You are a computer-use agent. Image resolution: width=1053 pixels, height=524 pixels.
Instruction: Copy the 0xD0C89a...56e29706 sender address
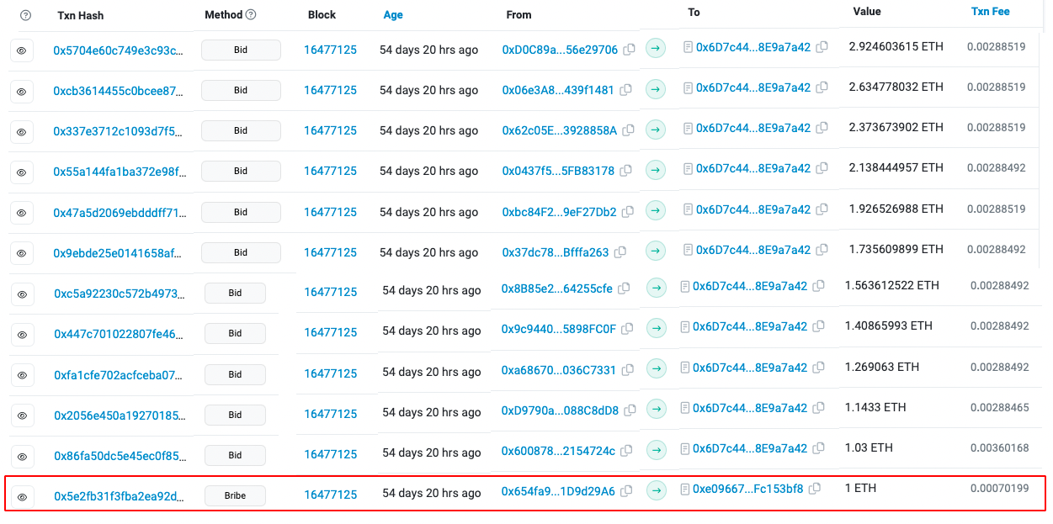pyautogui.click(x=629, y=50)
